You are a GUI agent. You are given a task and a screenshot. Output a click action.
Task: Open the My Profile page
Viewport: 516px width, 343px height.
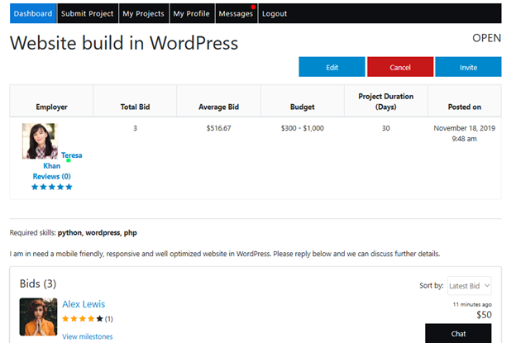[192, 13]
